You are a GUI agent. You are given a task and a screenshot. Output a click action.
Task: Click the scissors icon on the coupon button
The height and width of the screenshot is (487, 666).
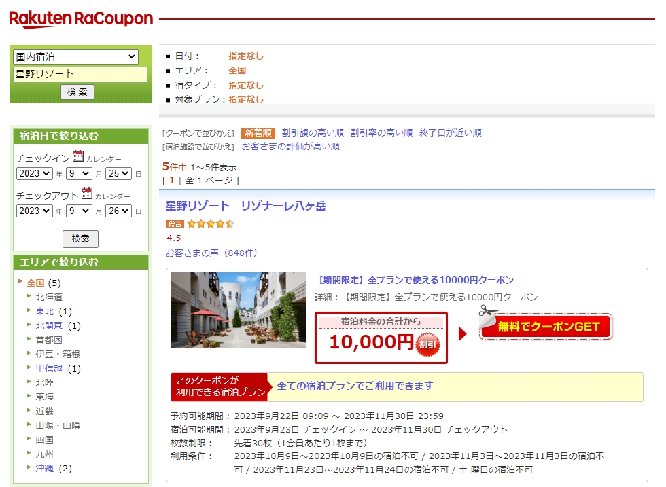487,311
